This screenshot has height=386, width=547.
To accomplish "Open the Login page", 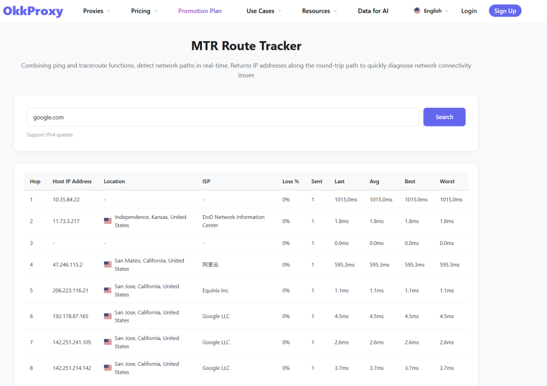I will click(468, 11).
